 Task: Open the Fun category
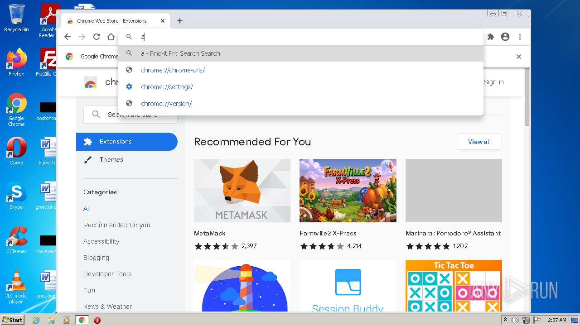[89, 290]
